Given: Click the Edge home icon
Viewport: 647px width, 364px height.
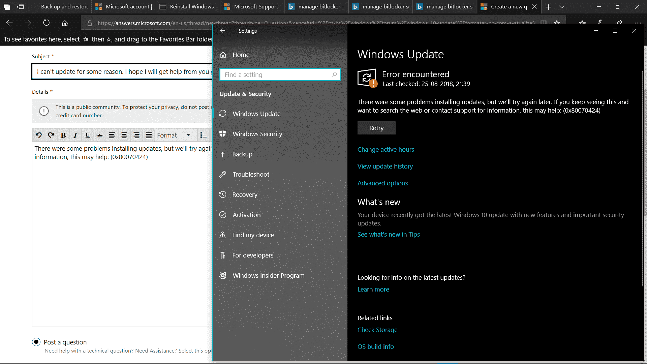Looking at the screenshot, I should coord(65,23).
